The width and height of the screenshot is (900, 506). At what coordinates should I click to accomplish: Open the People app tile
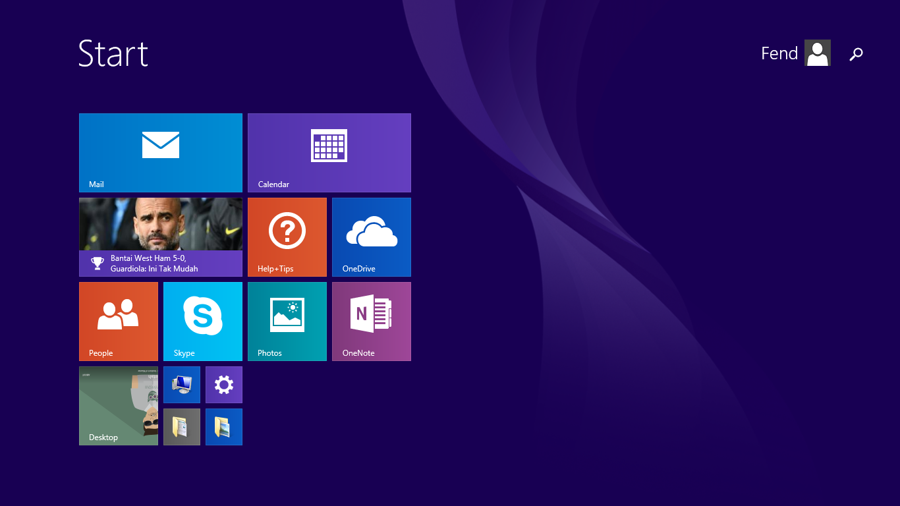point(118,321)
